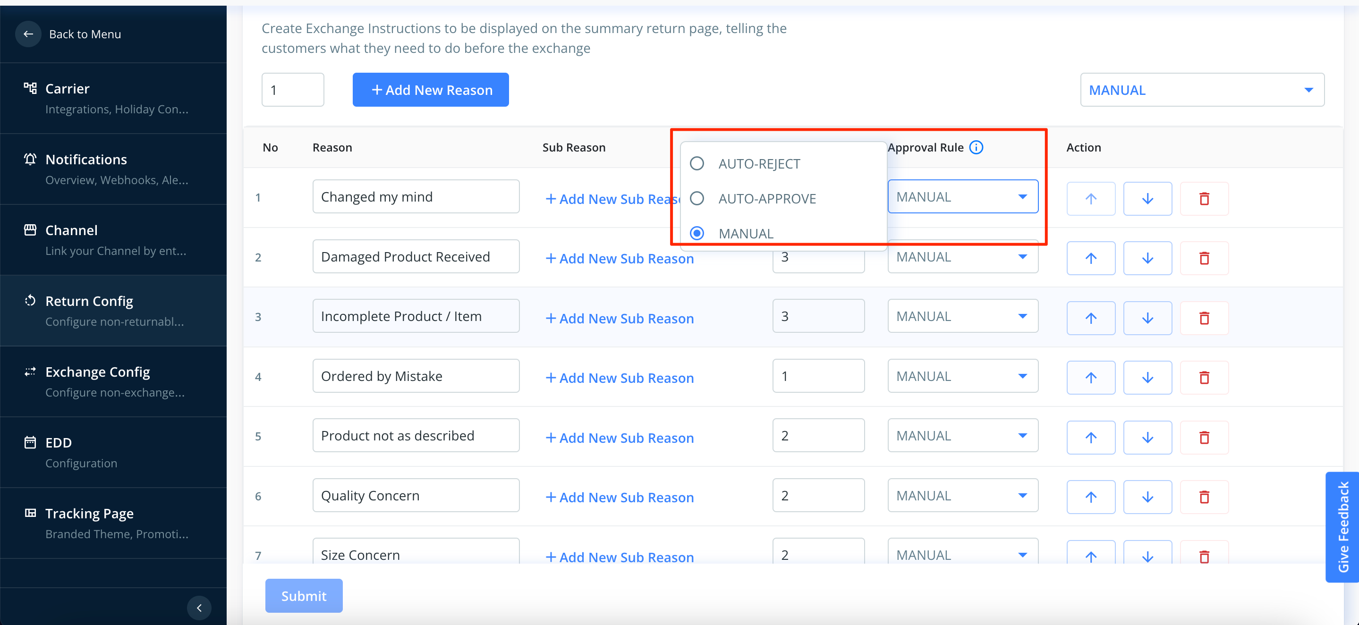This screenshot has height=625, width=1359.
Task: Move 'Incomplete Product / Item' row down
Action: 1147,318
